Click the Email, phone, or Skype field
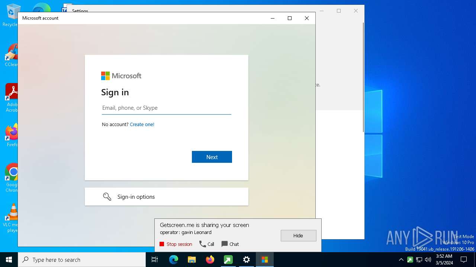This screenshot has width=476, height=267. point(166,108)
